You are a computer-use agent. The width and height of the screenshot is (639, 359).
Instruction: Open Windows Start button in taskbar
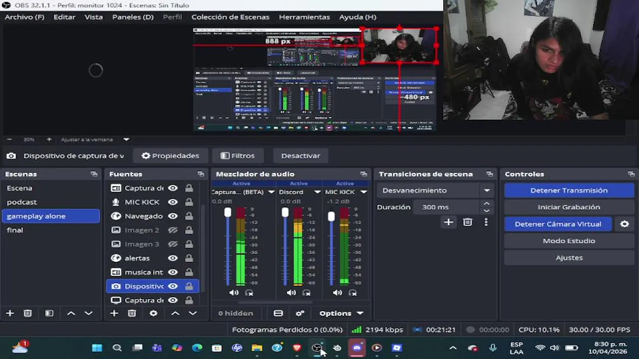pyautogui.click(x=97, y=348)
